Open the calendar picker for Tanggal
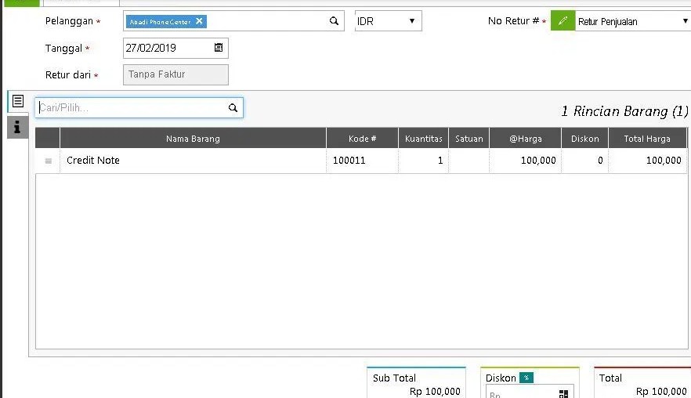Viewport: 691px width, 398px height. [x=219, y=48]
